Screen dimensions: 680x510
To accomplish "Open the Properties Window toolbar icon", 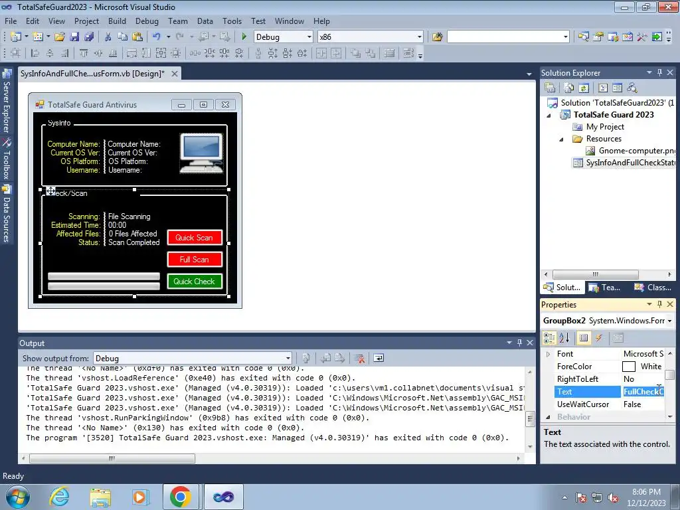I will [598, 37].
